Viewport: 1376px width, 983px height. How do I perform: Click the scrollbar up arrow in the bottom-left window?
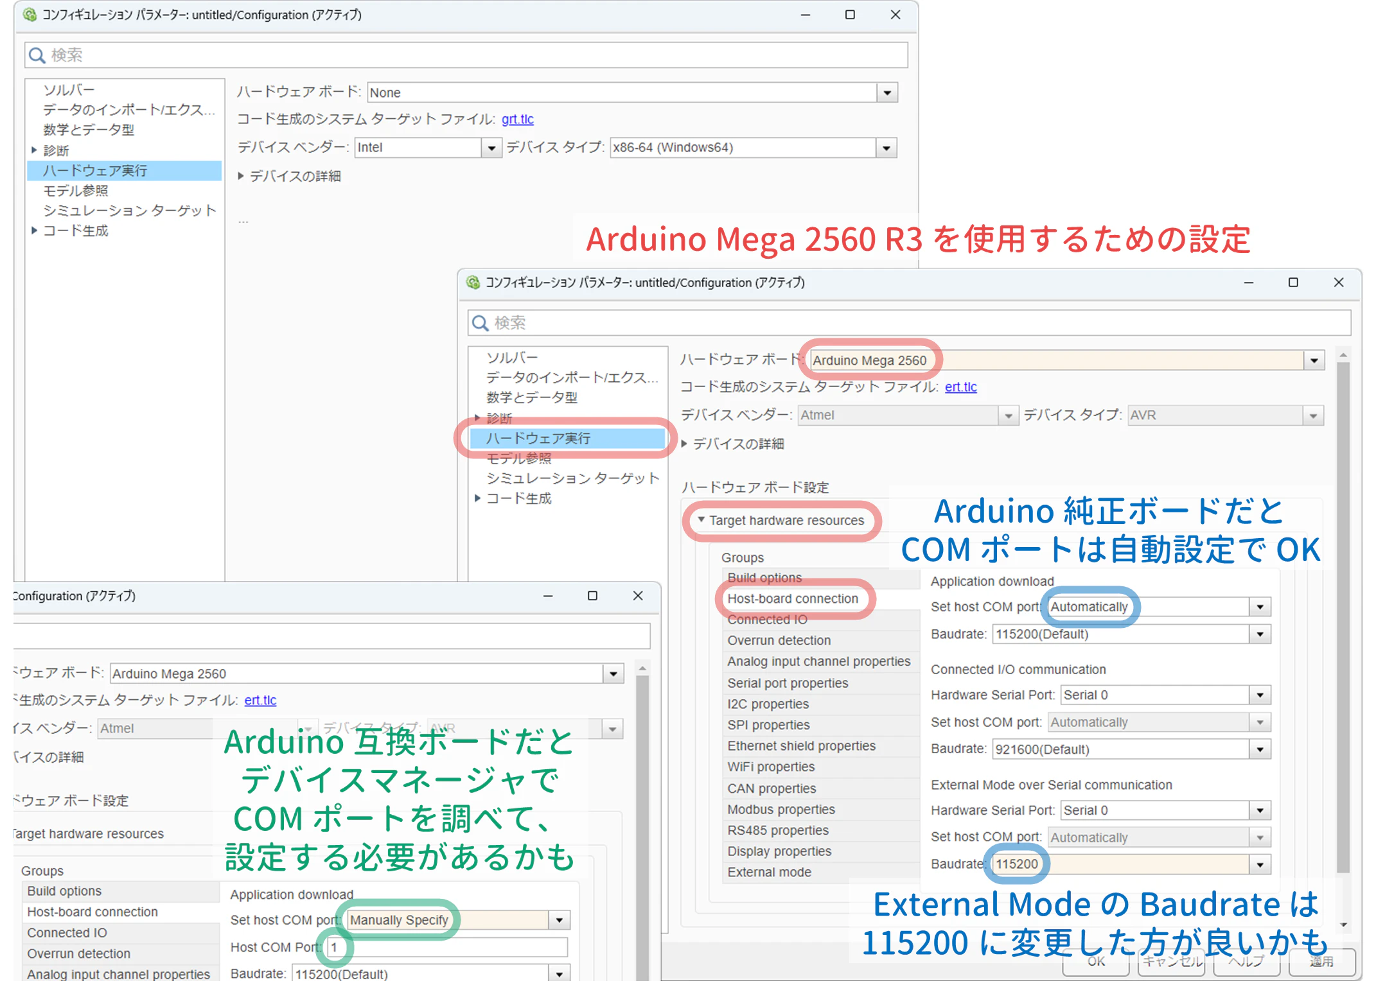(x=642, y=668)
